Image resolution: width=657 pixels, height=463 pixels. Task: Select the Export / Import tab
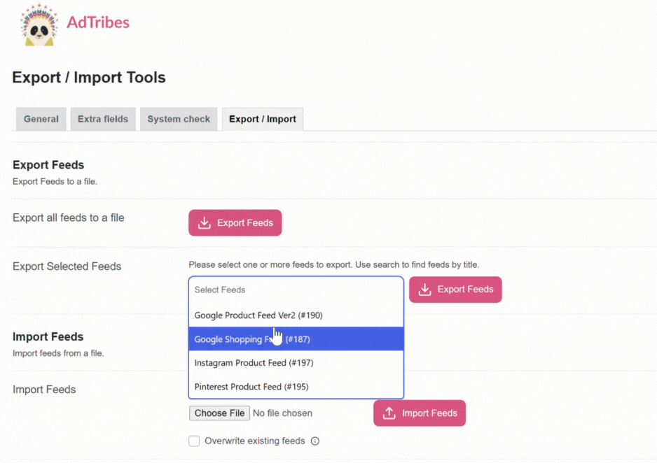click(263, 119)
